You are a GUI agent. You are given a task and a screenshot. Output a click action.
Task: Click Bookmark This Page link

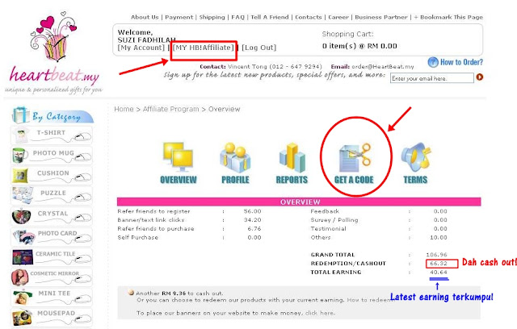pos(448,17)
